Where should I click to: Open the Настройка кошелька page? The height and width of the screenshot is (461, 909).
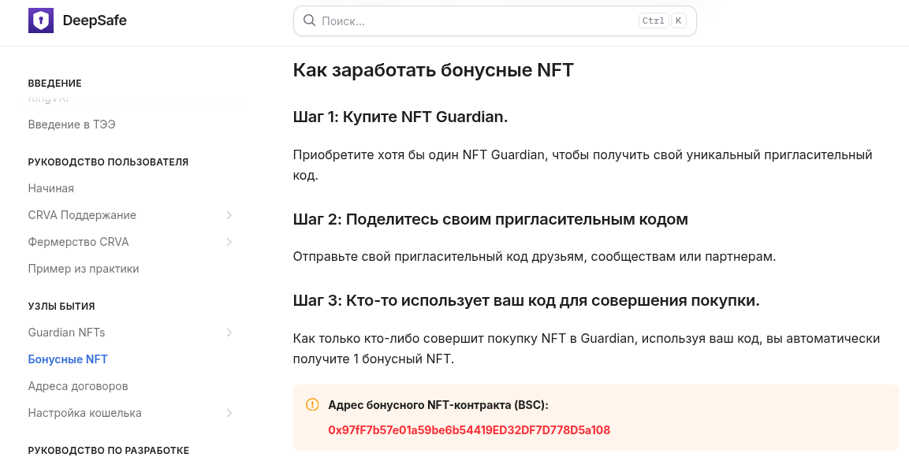[84, 413]
